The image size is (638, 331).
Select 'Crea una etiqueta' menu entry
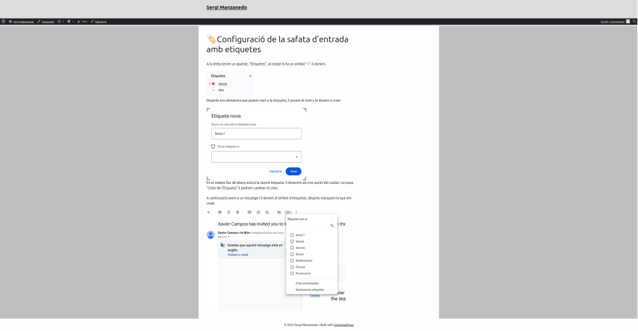click(307, 283)
